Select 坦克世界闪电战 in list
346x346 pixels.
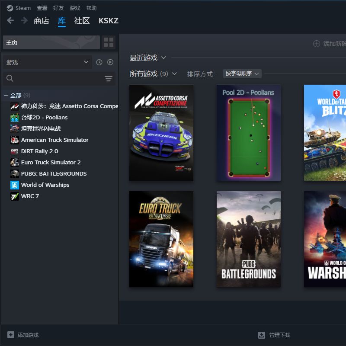click(41, 128)
